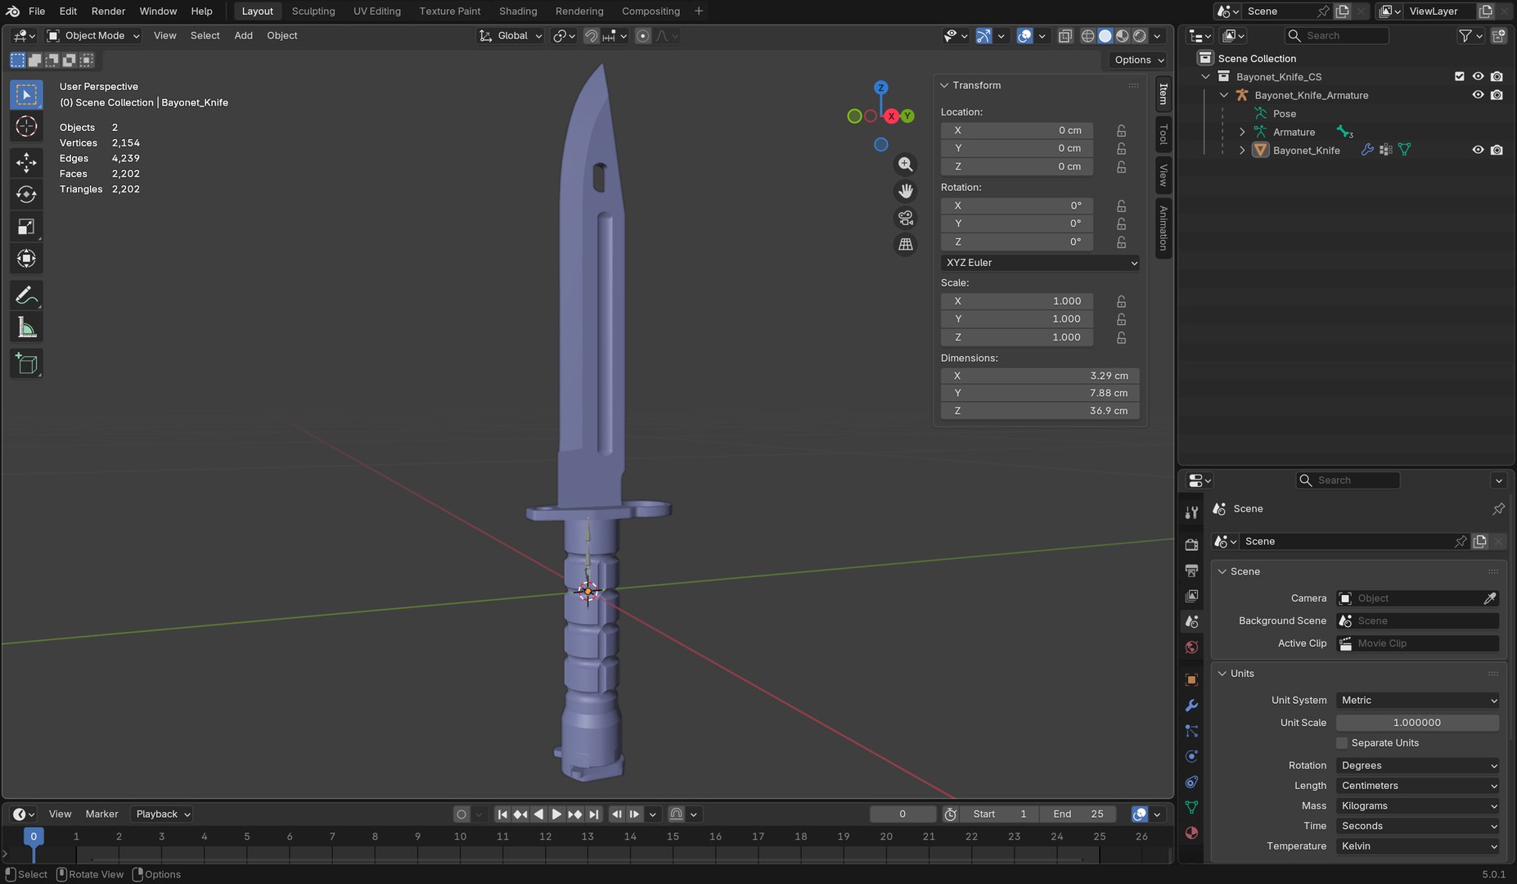Open the Length Centimeters dropdown
Screen dimensions: 1517x884
tap(1418, 786)
